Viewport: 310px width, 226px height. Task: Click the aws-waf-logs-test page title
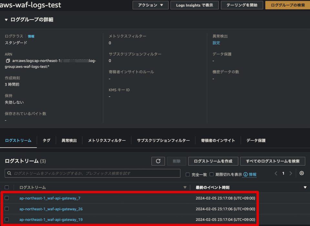(x=30, y=5)
